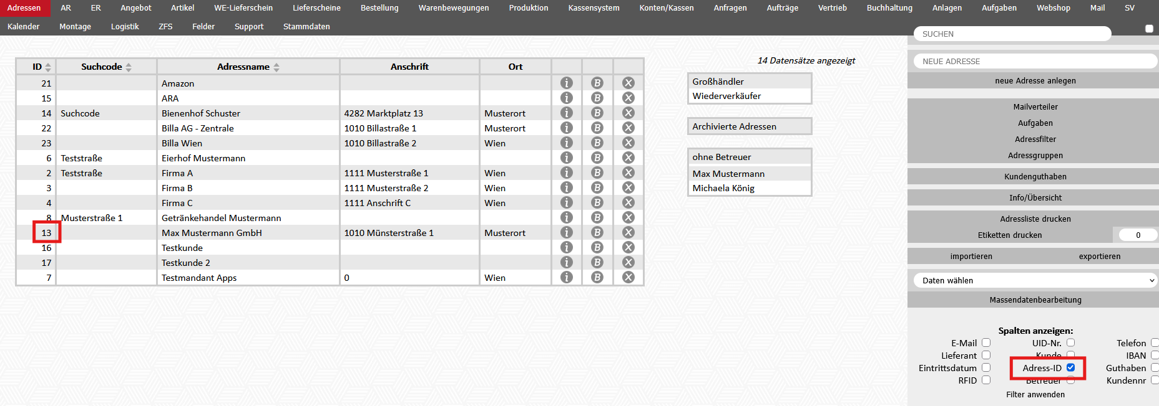
Task: Show Archivierte Adressen
Action: [750, 126]
